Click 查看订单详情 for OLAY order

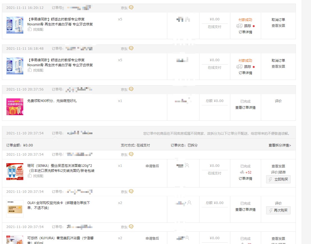[x=245, y=210]
